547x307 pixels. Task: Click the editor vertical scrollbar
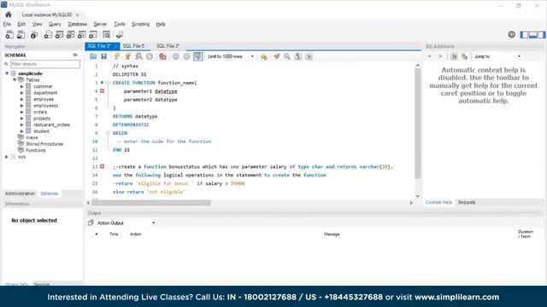pos(418,122)
